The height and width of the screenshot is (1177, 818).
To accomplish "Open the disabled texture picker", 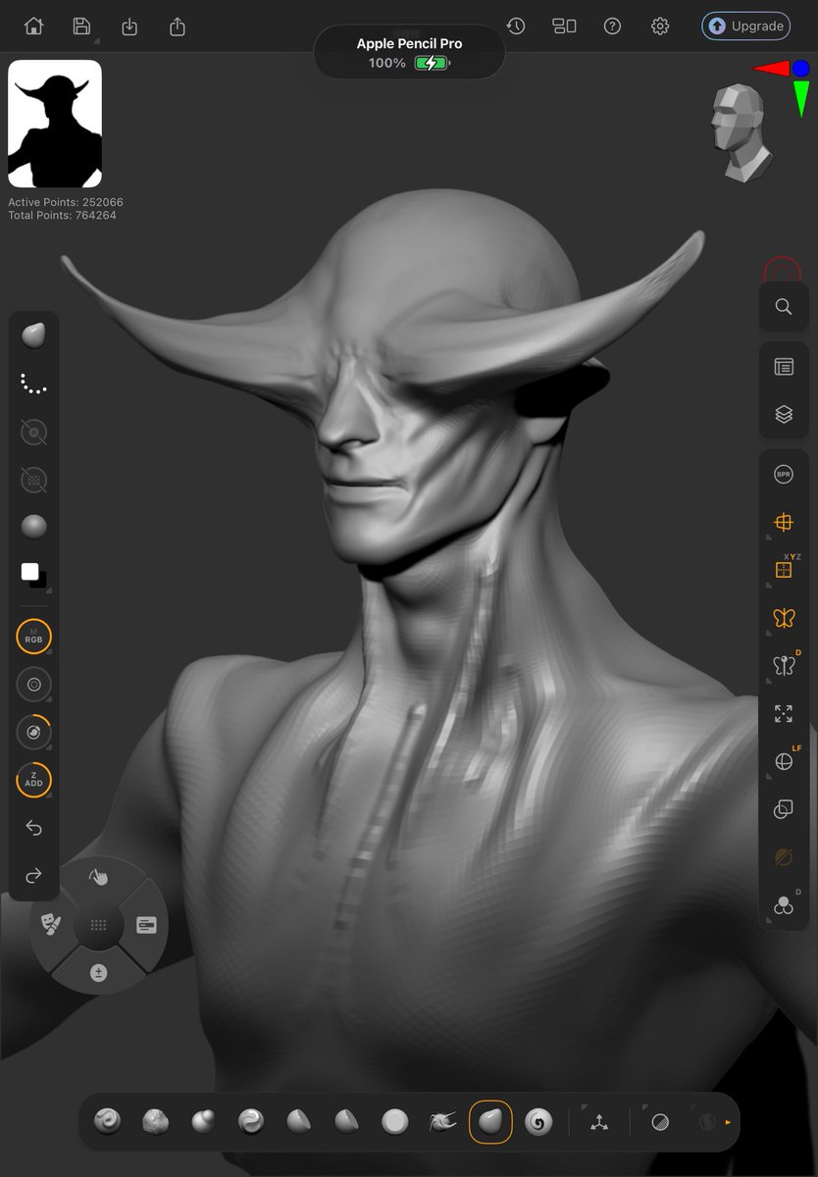I will pyautogui.click(x=33, y=480).
